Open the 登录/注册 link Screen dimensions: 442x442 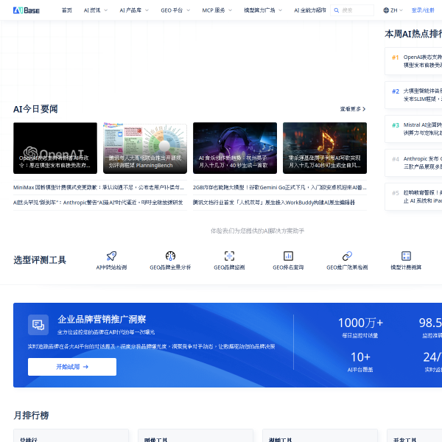pos(423,10)
